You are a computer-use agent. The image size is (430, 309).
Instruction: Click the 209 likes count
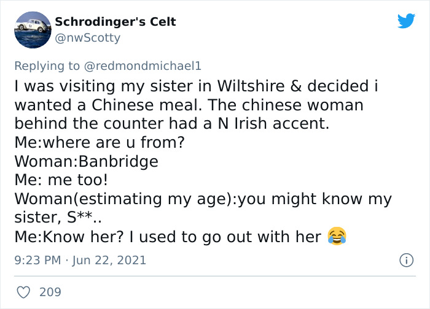tap(50, 292)
